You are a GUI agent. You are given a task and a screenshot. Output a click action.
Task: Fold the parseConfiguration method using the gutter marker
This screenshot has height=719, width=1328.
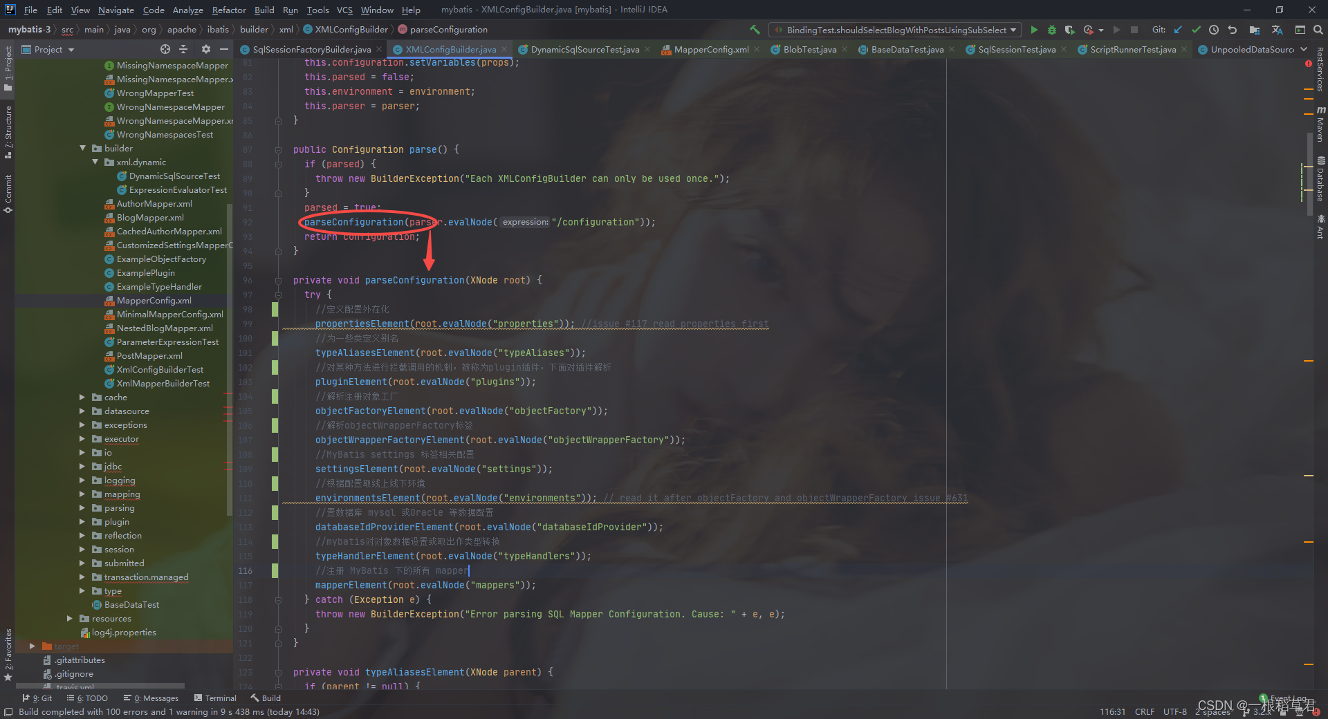coord(278,281)
